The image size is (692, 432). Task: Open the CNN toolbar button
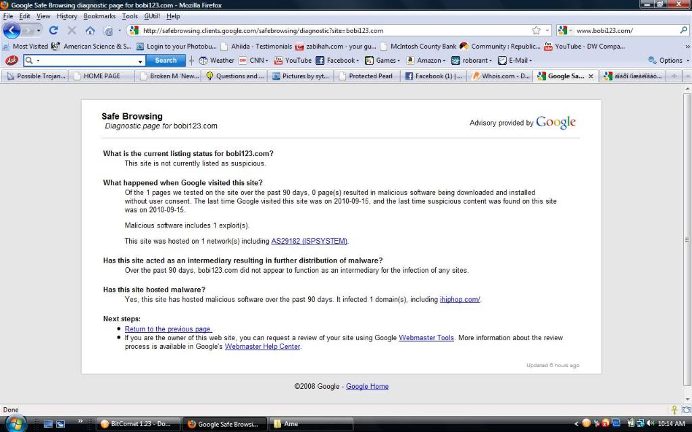coord(253,60)
